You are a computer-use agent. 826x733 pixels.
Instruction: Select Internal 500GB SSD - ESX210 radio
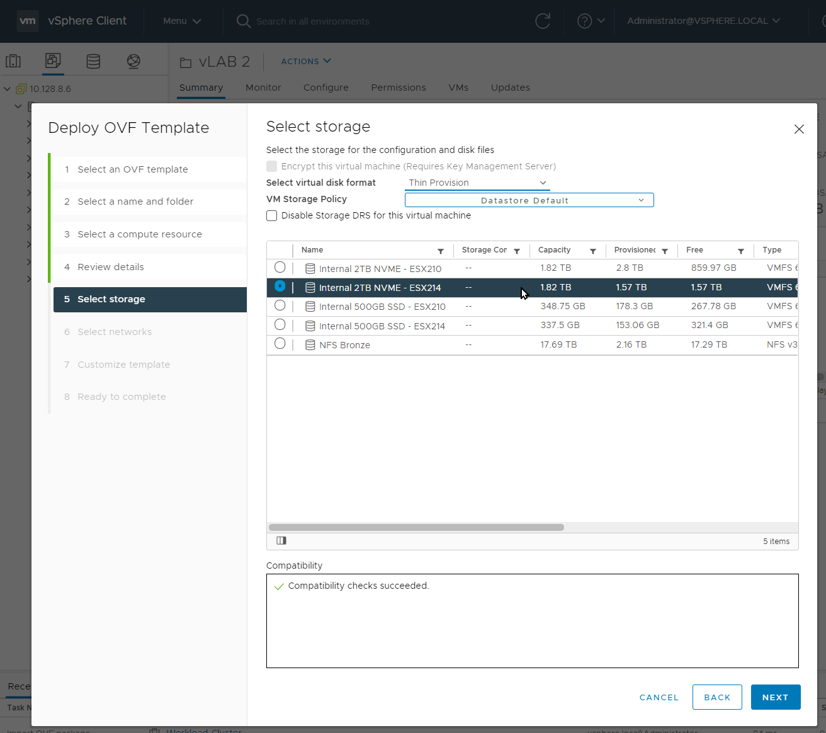pyautogui.click(x=280, y=305)
